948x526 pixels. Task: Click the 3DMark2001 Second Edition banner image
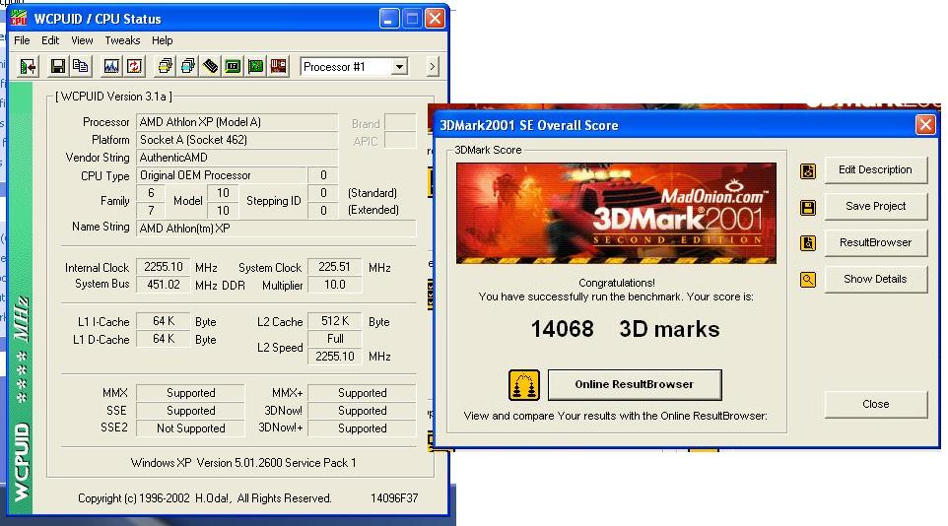click(616, 213)
